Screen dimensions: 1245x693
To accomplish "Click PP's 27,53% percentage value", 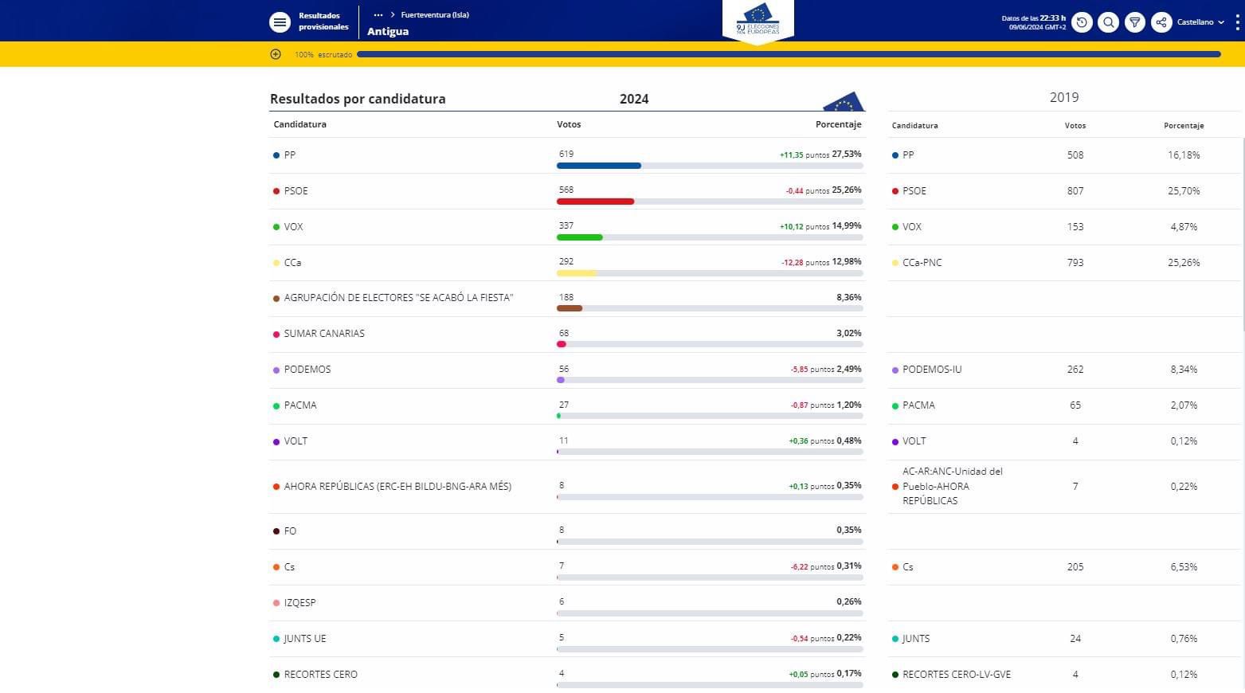I will pyautogui.click(x=847, y=154).
